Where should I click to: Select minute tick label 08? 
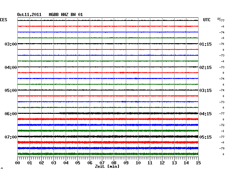pyautogui.click(x=114, y=163)
